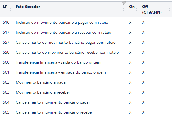Viewport: 172px width, 119px height.
Task: Click Off mark for LP 562
Action: [x=143, y=82]
